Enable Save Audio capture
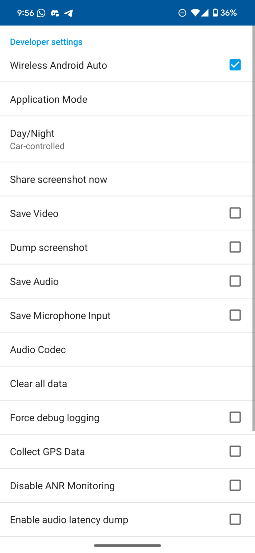 235,281
